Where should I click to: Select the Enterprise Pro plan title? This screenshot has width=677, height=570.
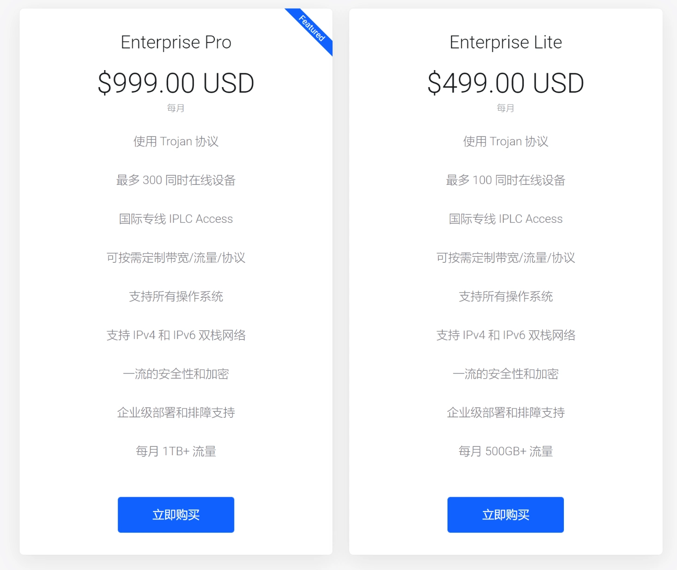(x=175, y=42)
